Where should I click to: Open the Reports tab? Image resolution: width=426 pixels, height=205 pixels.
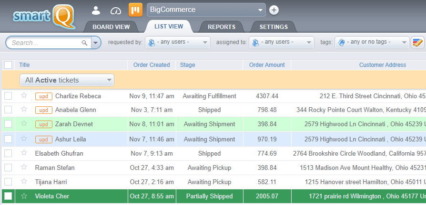[222, 27]
